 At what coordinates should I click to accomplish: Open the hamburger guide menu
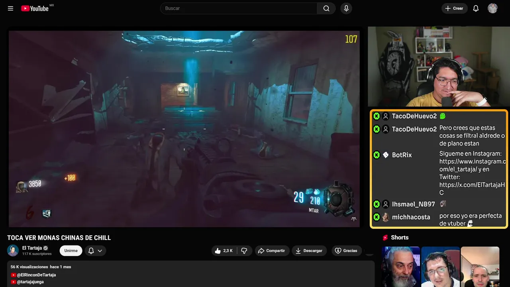pos(11,8)
